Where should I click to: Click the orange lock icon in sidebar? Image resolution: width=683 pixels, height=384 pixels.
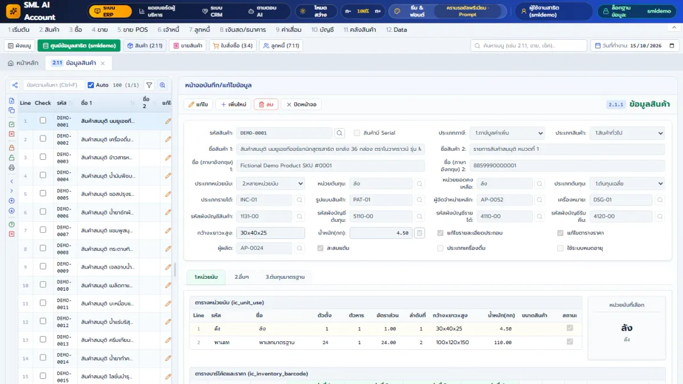pos(11,147)
